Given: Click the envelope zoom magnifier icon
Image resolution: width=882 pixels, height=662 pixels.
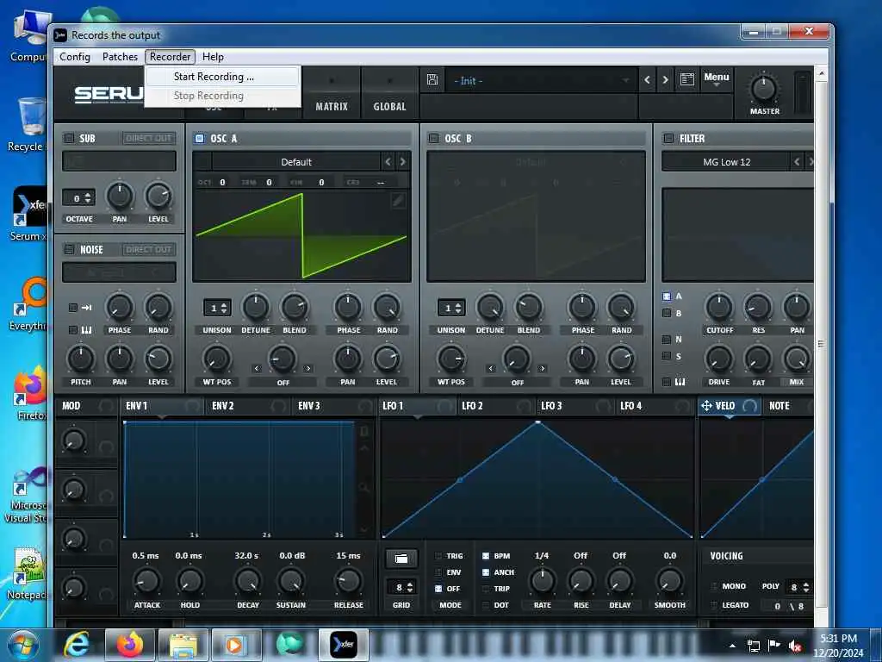Looking at the screenshot, I should point(364,488).
